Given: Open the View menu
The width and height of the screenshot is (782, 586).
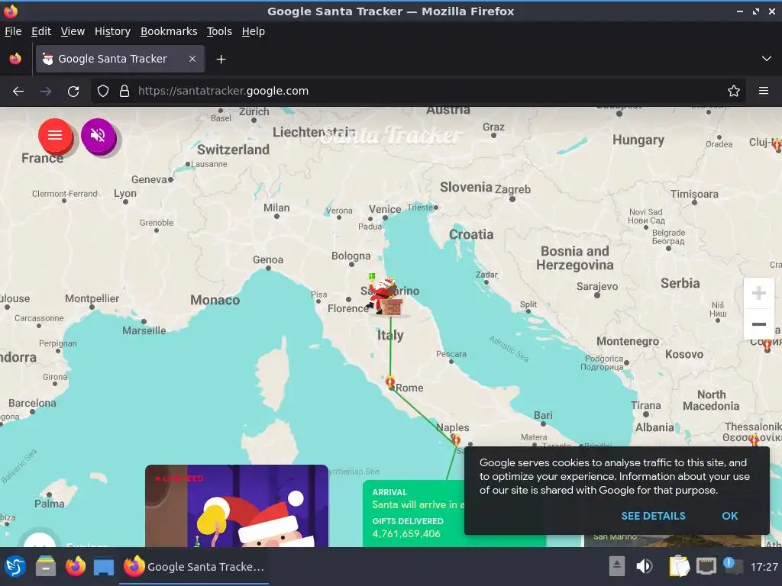Looking at the screenshot, I should point(73,31).
